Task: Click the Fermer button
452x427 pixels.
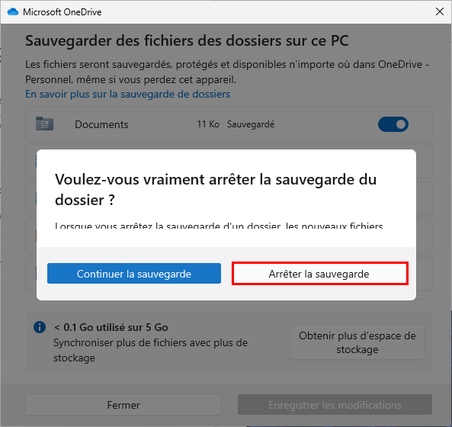Action: 123,405
